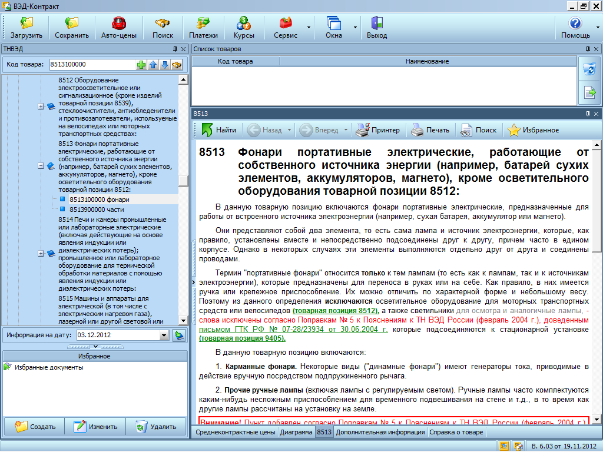Switch to Справка о товаре tab
603x452 pixels.
pos(456,432)
